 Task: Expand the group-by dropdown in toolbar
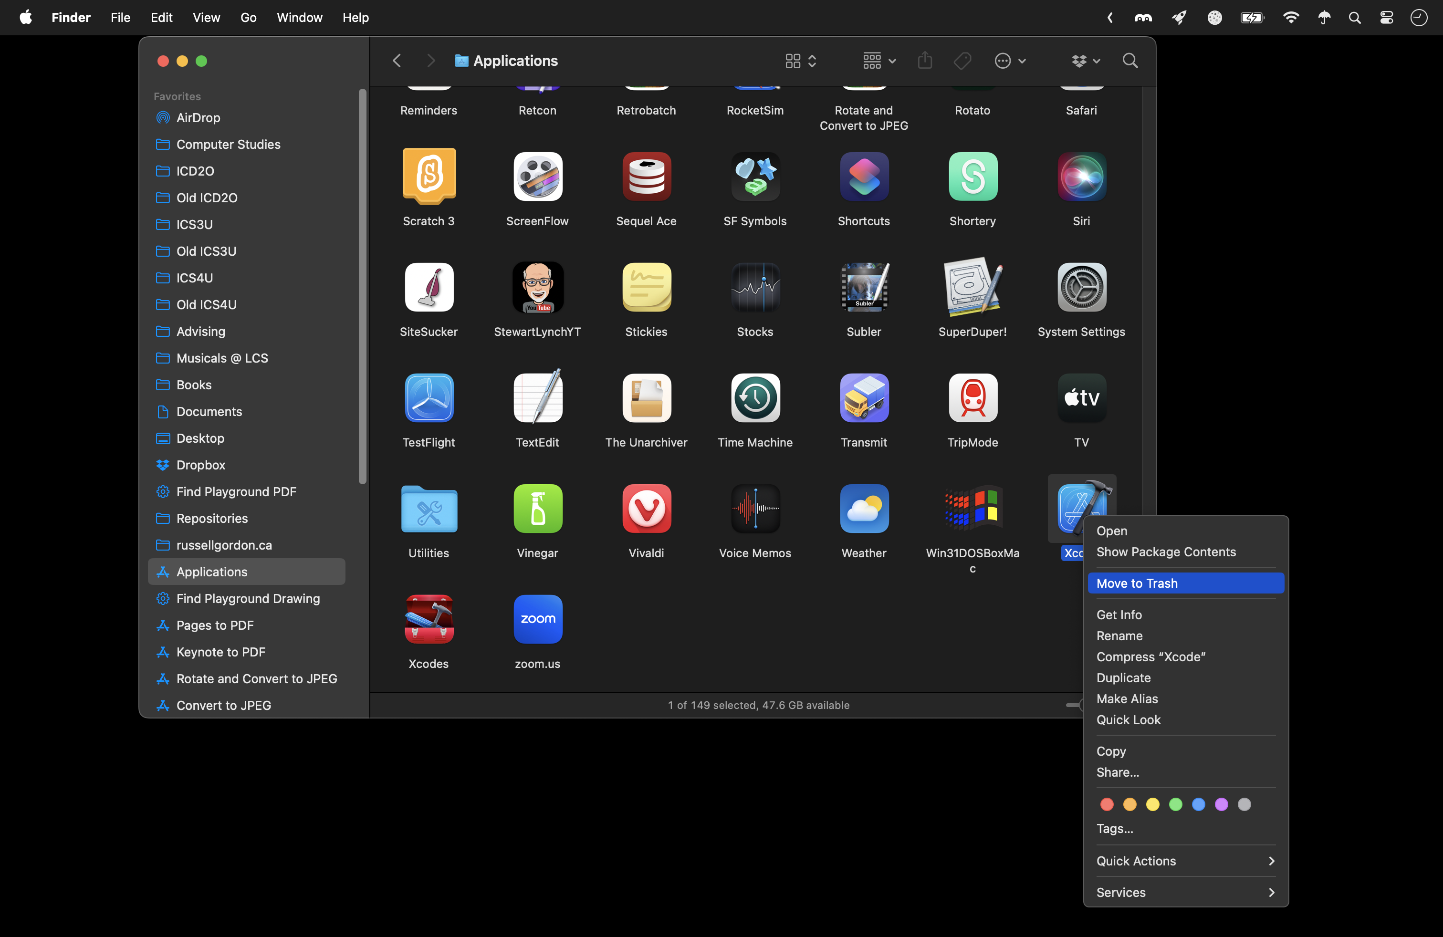(878, 61)
